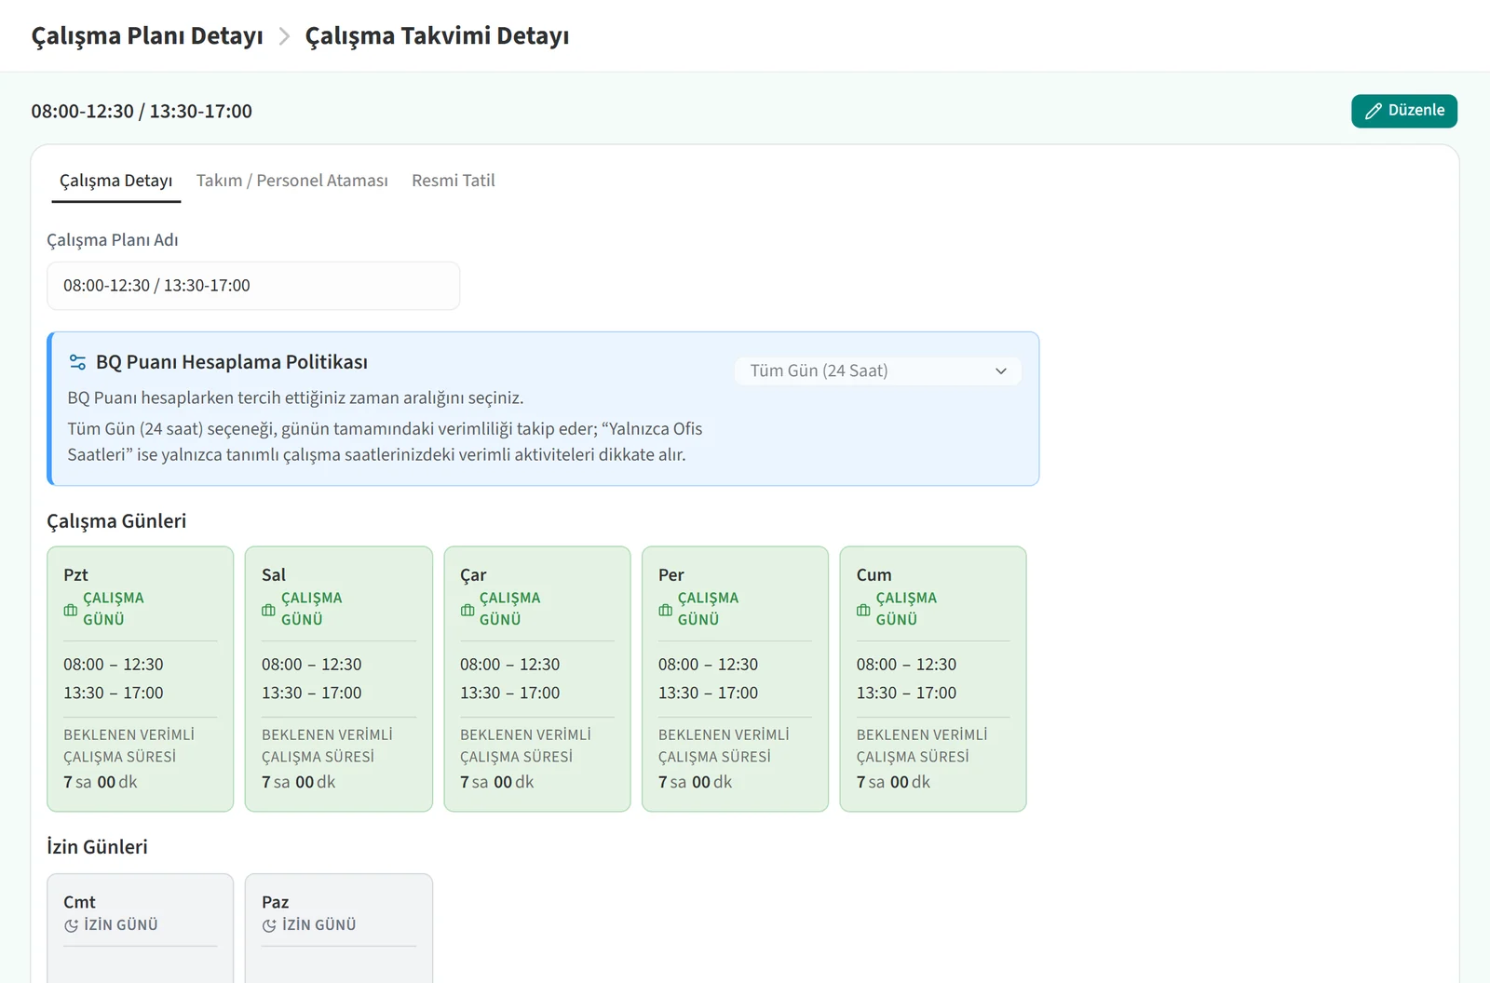Image resolution: width=1490 pixels, height=983 pixels.
Task: Click the leave-day icon in Cmt card
Action: coord(71,925)
